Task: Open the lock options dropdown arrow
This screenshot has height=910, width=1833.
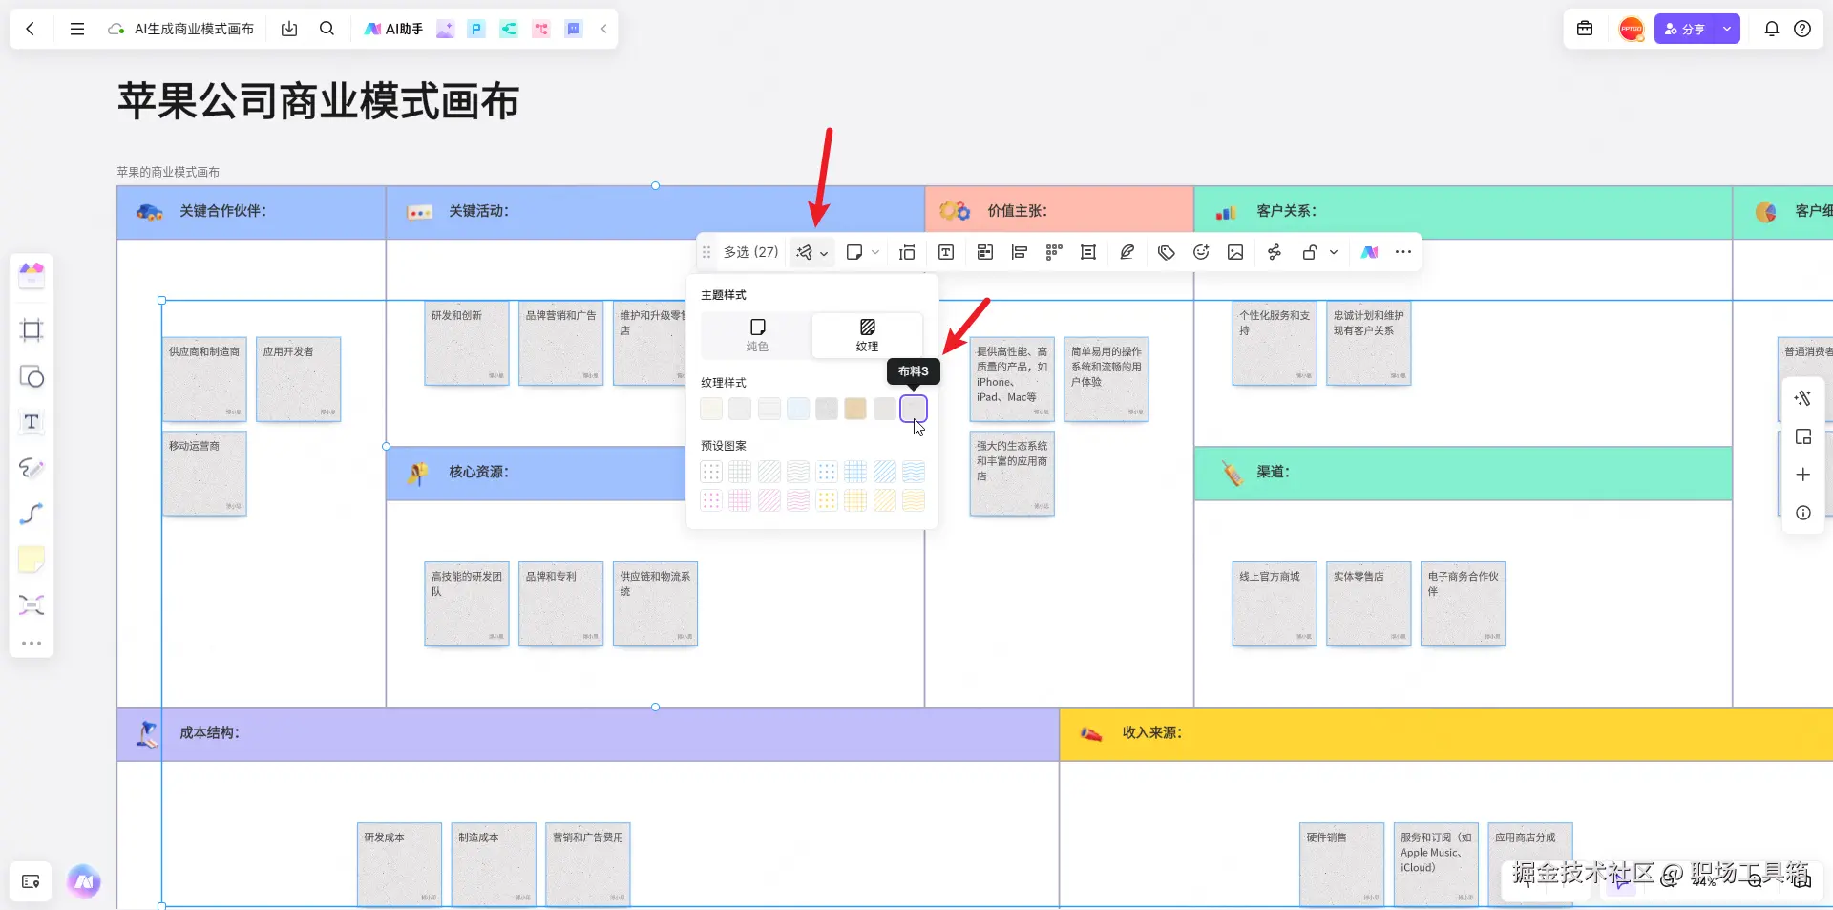Action: tap(1334, 252)
